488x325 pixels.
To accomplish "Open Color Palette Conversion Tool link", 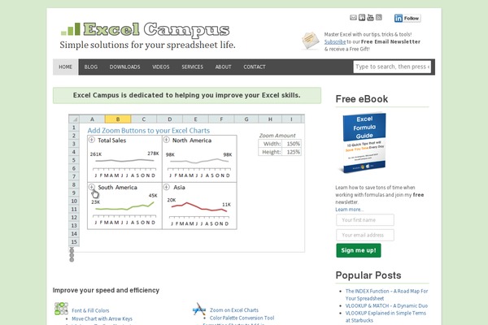I will click(x=242, y=318).
